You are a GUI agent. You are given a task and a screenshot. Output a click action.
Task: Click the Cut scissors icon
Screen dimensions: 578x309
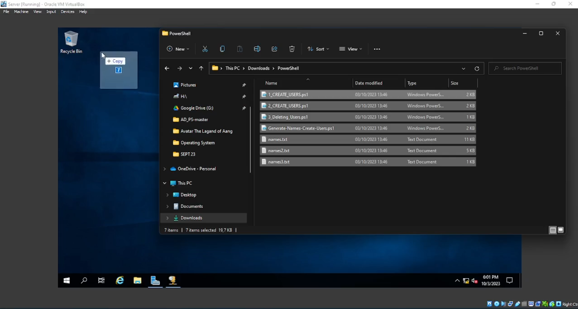tap(205, 49)
